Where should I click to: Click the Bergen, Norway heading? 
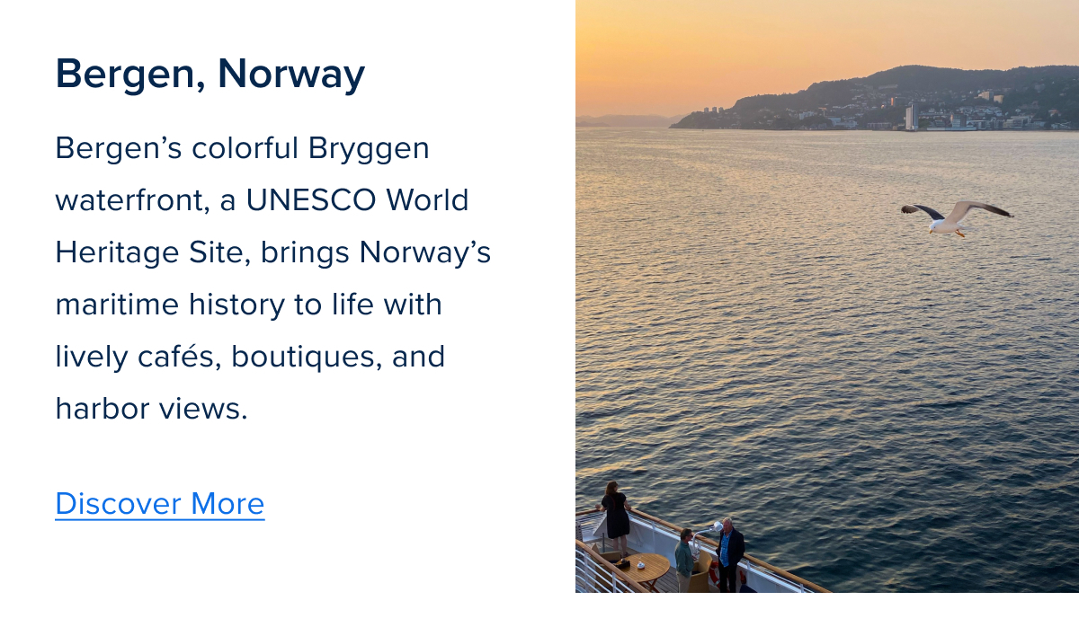pos(210,74)
